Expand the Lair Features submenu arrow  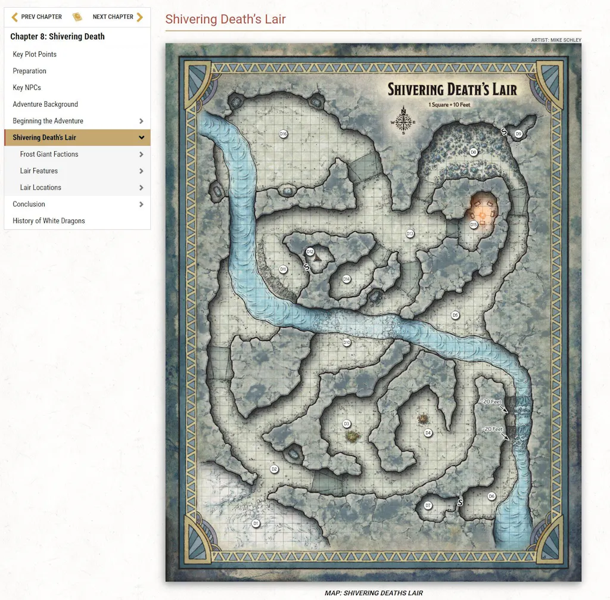tap(141, 171)
